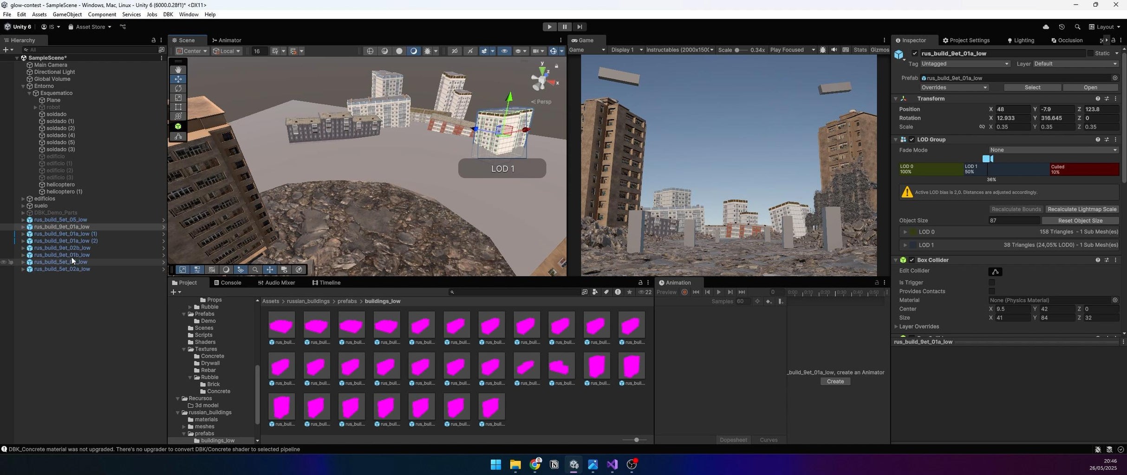Toggle the GameObject active checkbox

(915, 53)
